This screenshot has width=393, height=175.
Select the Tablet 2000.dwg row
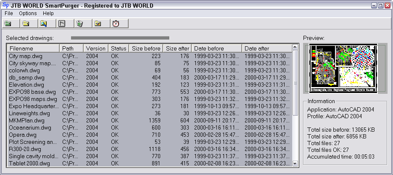coord(149,164)
